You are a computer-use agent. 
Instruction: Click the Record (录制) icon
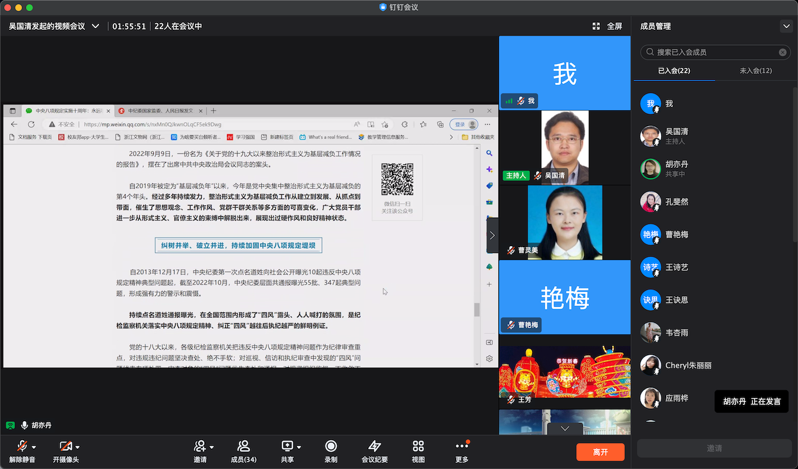coord(331,446)
